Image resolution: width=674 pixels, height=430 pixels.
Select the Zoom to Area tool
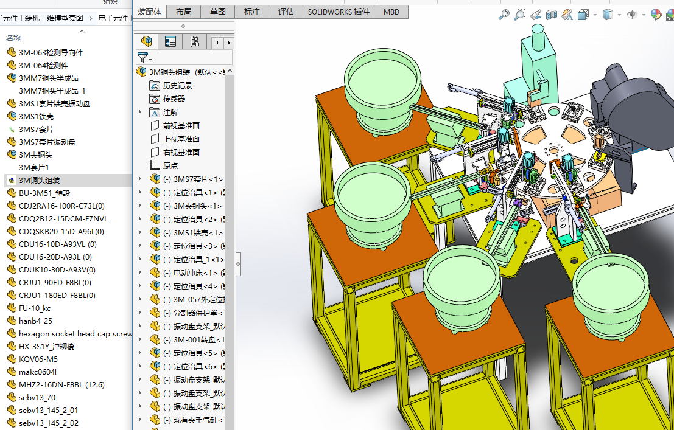click(x=520, y=15)
